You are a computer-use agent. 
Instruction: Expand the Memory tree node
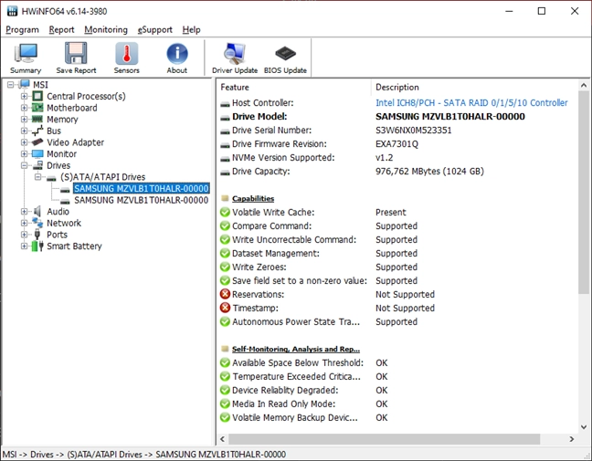(24, 120)
